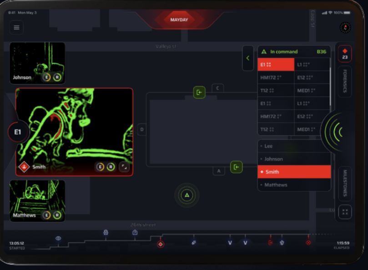
Task: Select the exit door marker near side A
Action: pos(237,167)
